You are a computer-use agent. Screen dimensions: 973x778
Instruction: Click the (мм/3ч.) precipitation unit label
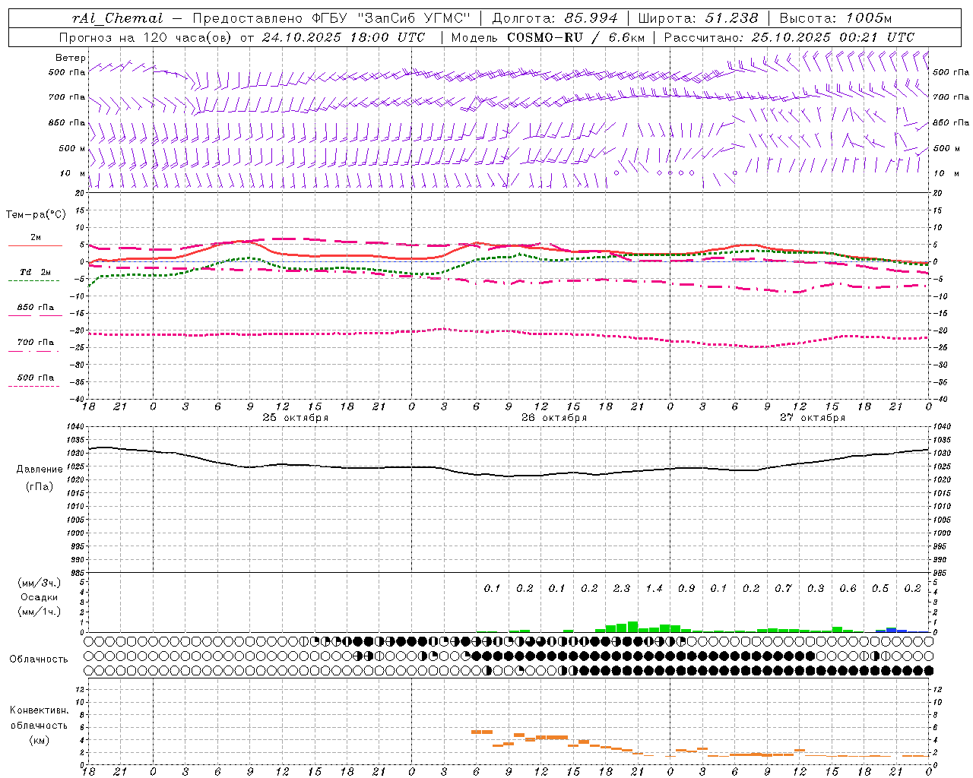pyautogui.click(x=40, y=583)
